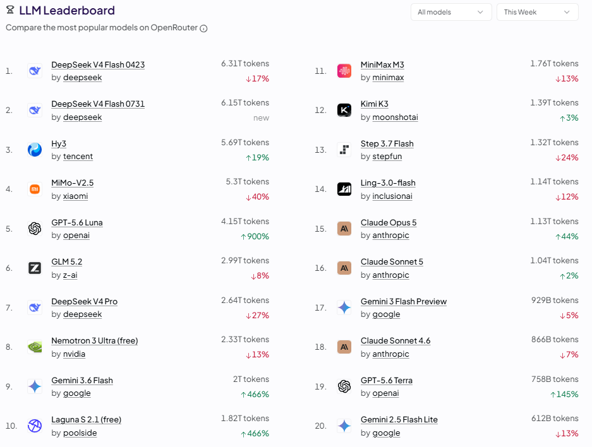Click the 'new' label for DeepSeek 0731

[x=262, y=118]
